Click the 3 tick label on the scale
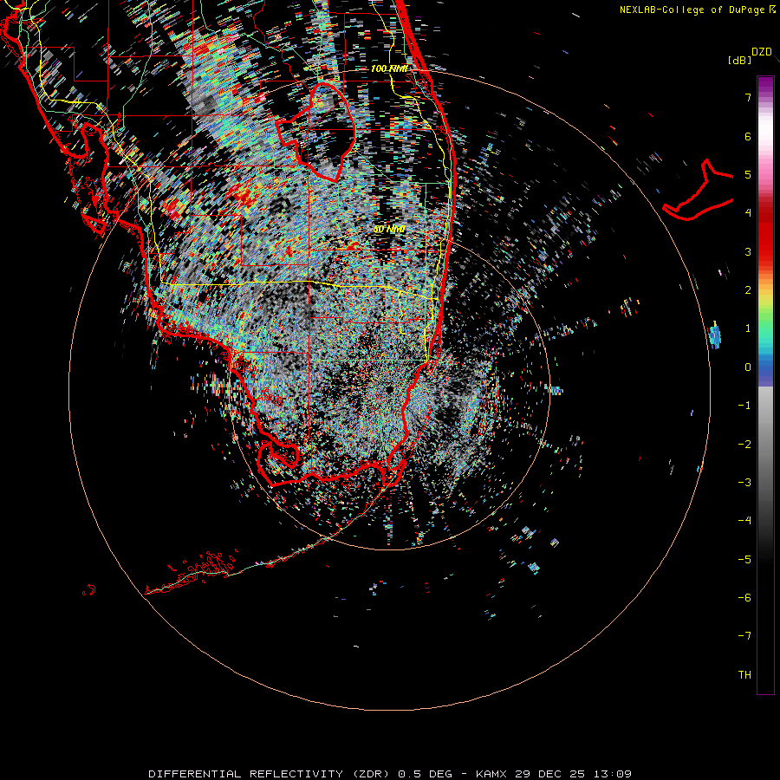 pos(748,251)
